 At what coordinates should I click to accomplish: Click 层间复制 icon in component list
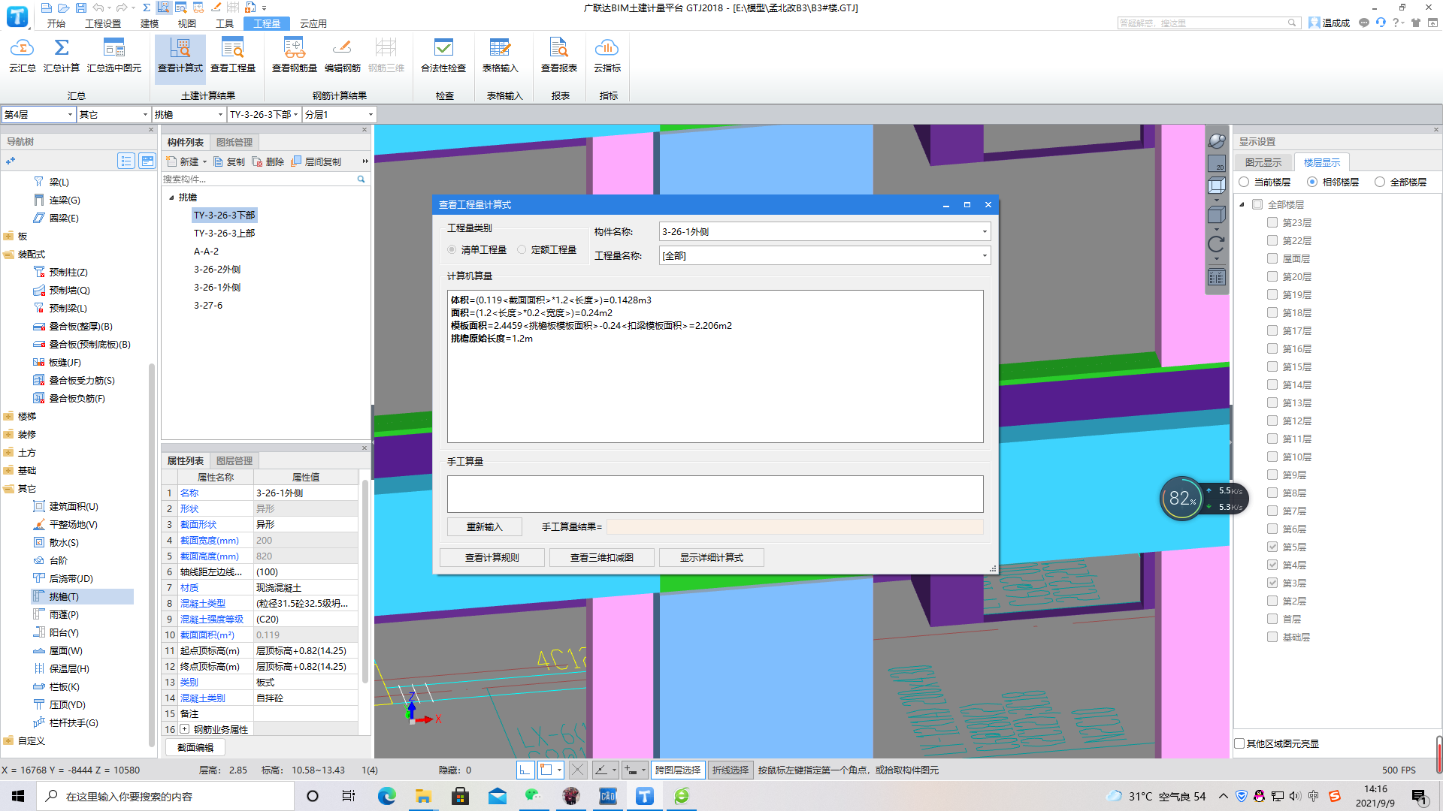pyautogui.click(x=296, y=161)
